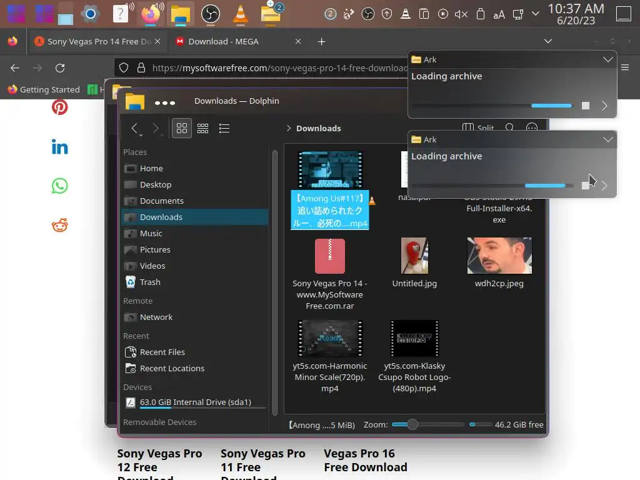Select yt5s.com-Klasky Csupo Robot Logo mp4
640x480 pixels.
tap(414, 357)
